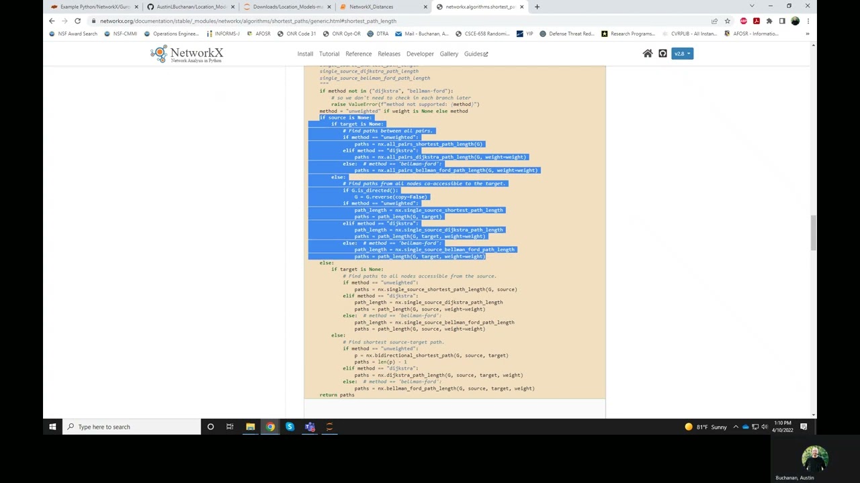Open the GitHub icon link in the navbar

(662, 54)
